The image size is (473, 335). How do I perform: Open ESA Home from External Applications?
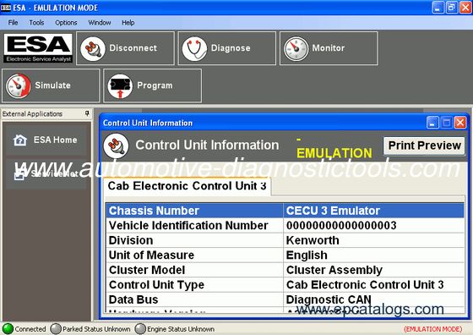click(x=46, y=140)
